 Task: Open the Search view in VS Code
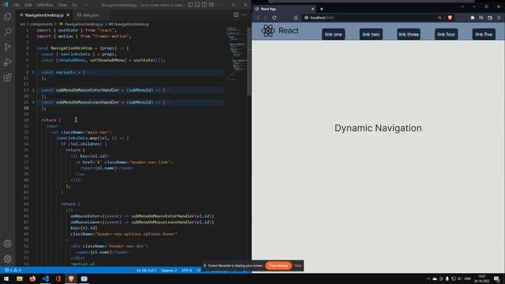coord(7,32)
